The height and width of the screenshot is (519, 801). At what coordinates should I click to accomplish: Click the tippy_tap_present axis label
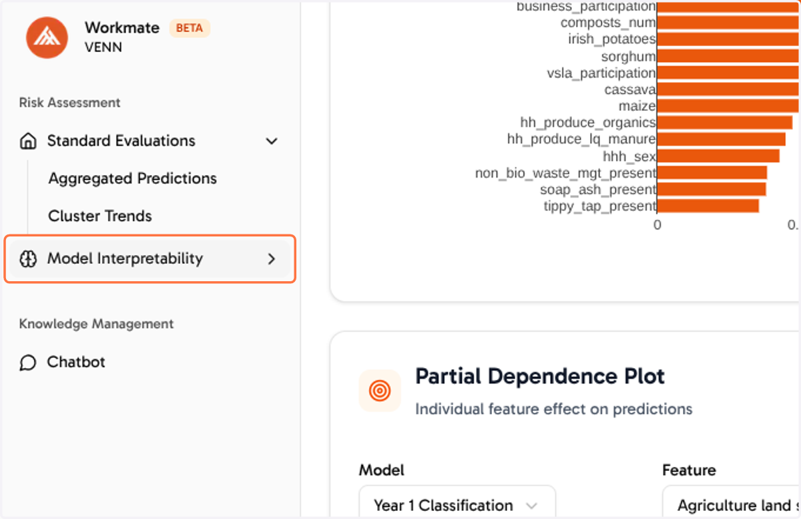(x=600, y=206)
